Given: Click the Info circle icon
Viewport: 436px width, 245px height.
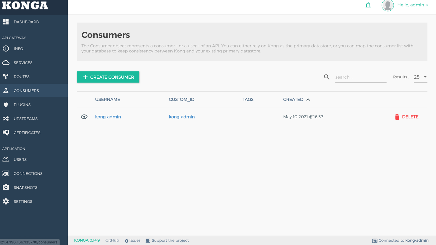Looking at the screenshot, I should click(6, 48).
